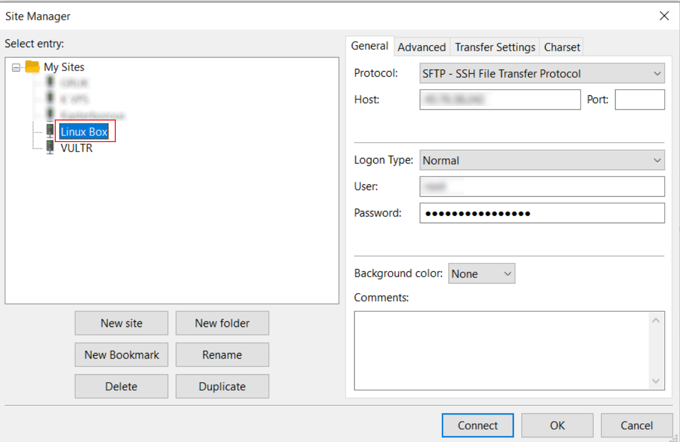Click the server icon beside Linux Box
The height and width of the screenshot is (442, 680).
click(x=50, y=131)
